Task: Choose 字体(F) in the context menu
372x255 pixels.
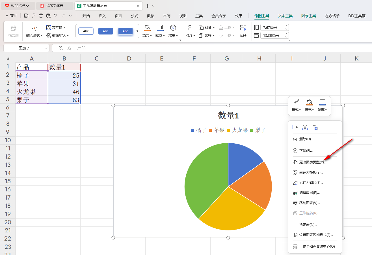Action: click(315, 151)
